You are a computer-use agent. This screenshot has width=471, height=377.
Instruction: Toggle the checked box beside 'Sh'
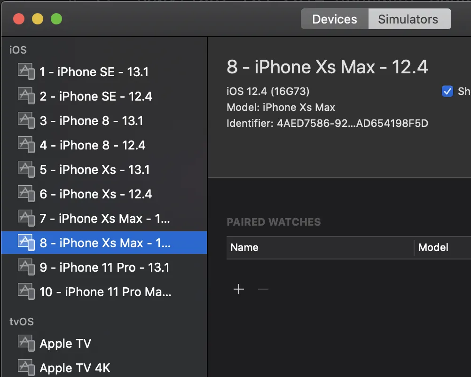447,91
